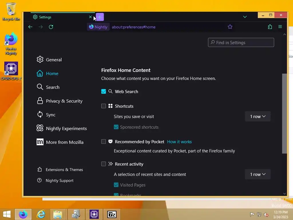This screenshot has width=293, height=220.
Task: Select the CPUID CPU-Z desktop shortcut
Action: (x=11, y=71)
